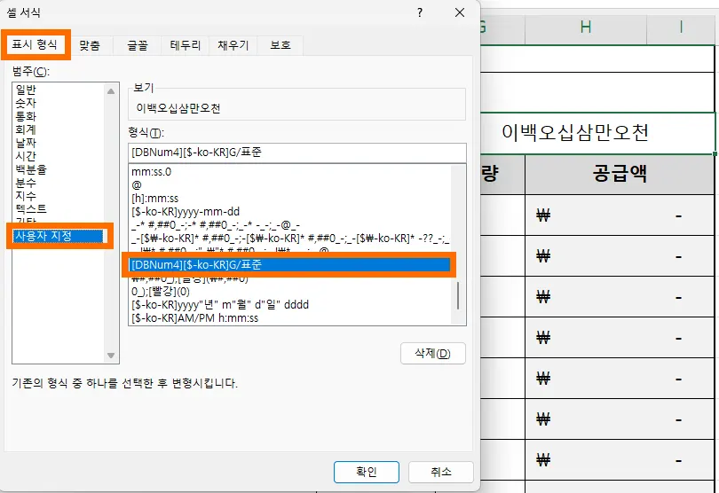Select 사용자 지정 category

(59, 236)
